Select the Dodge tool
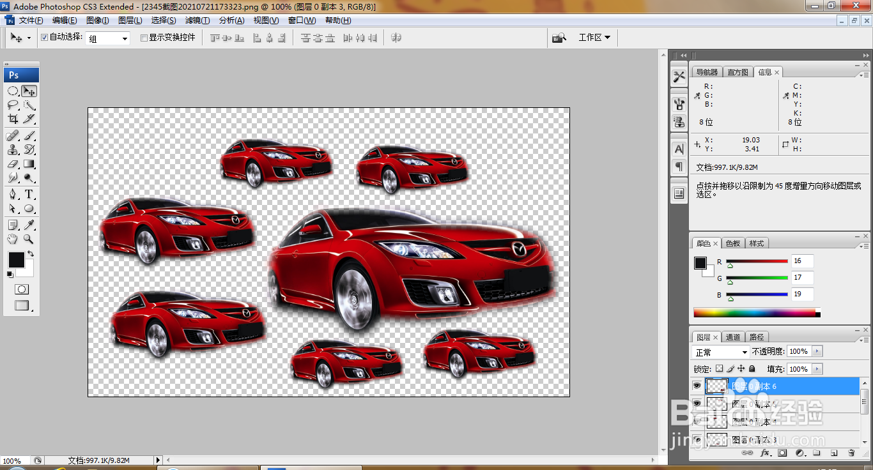Screen dimensions: 873x470 click(29, 178)
